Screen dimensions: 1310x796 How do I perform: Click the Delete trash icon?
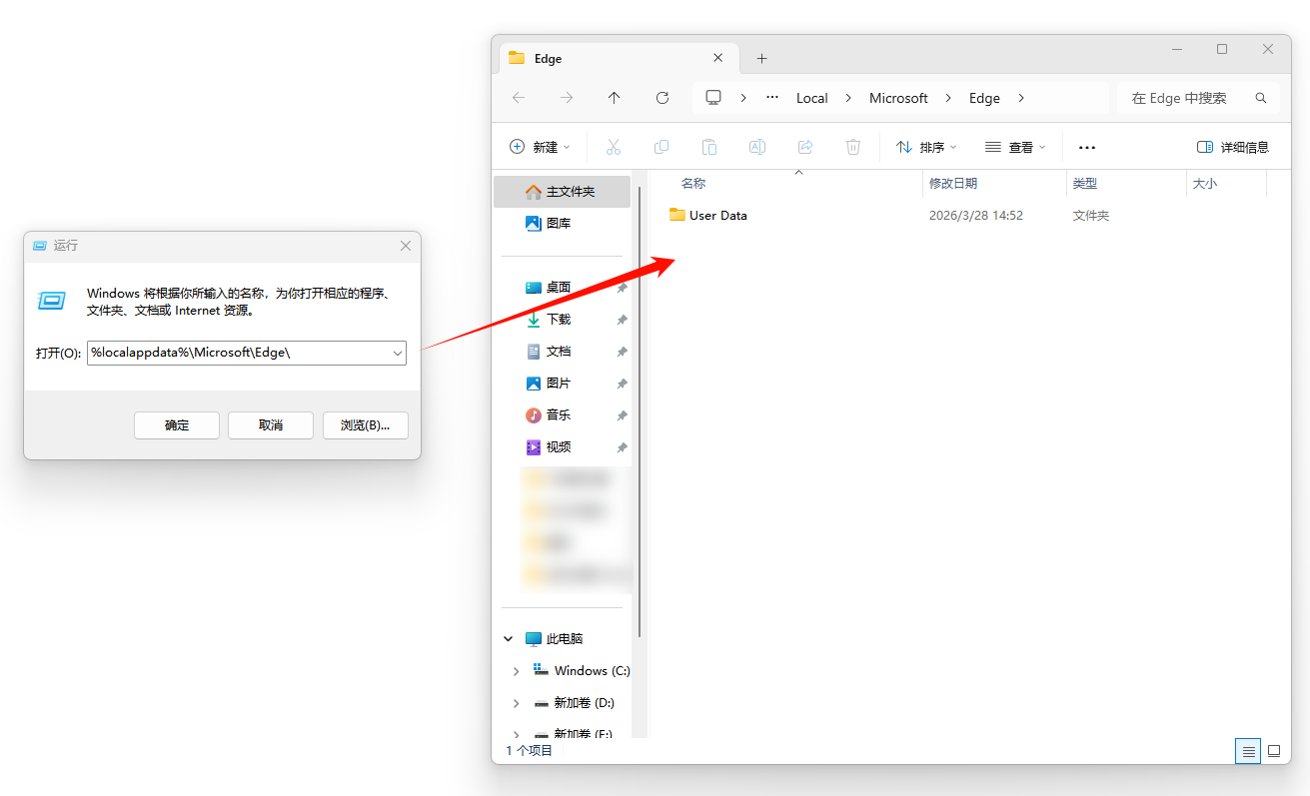853,147
